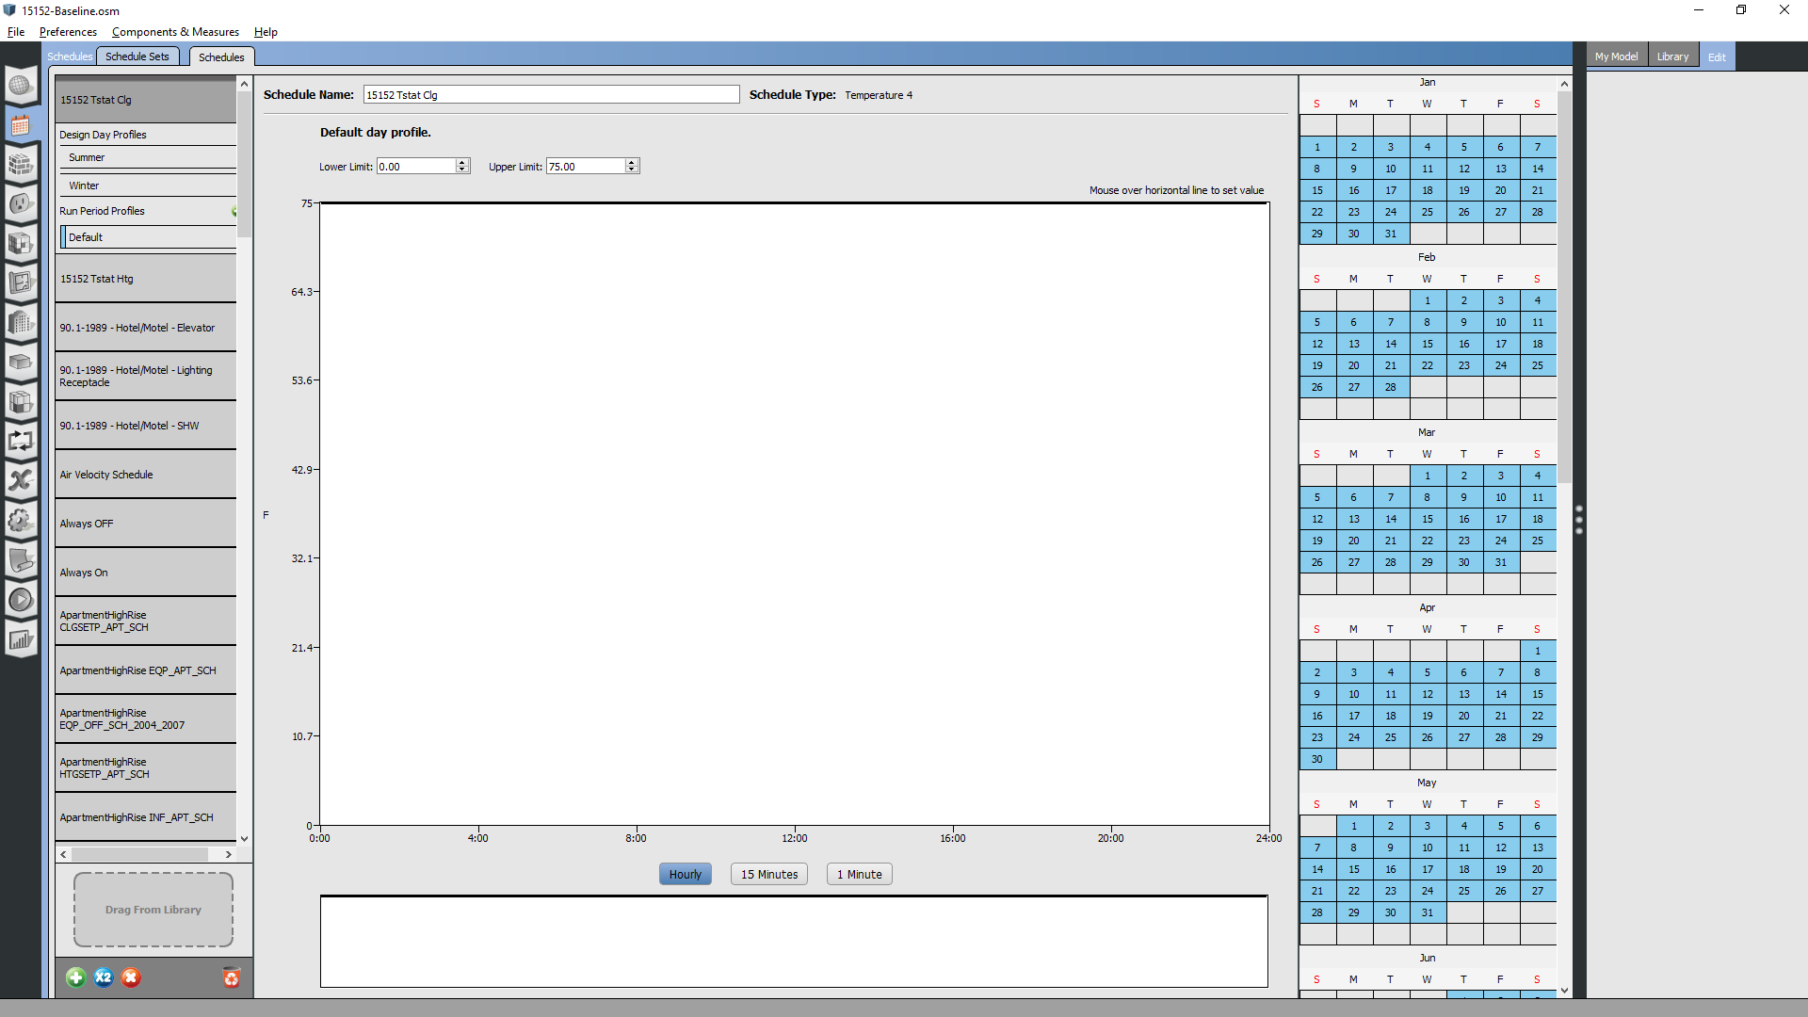Viewport: 1808px width, 1017px height.
Task: Open the Facility building icon in sidebar
Action: coord(21,323)
